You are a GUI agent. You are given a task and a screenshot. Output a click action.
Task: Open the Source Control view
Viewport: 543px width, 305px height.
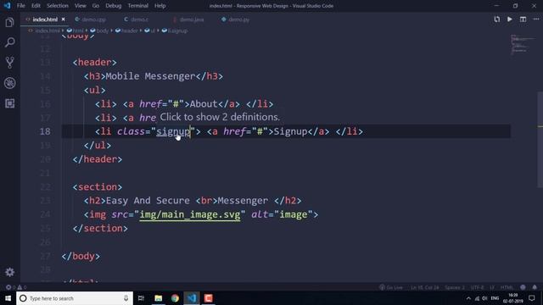[x=9, y=63]
